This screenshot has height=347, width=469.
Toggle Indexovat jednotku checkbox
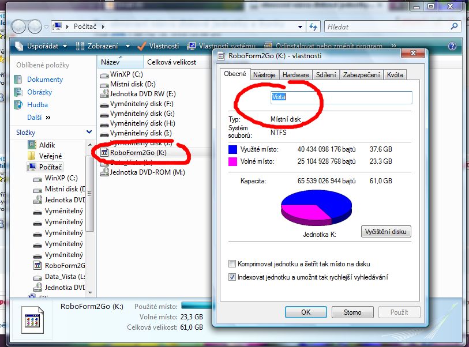click(x=232, y=277)
